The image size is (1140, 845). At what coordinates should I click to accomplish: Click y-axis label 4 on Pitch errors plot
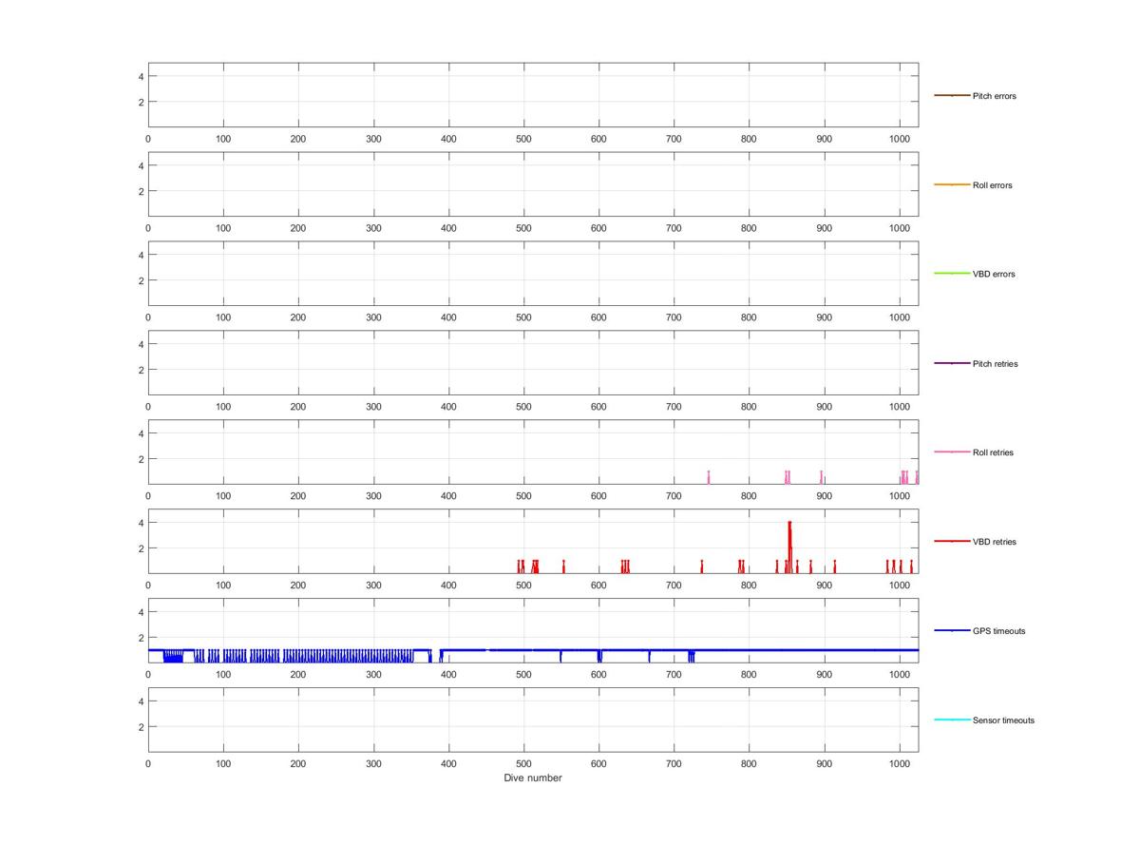point(140,76)
